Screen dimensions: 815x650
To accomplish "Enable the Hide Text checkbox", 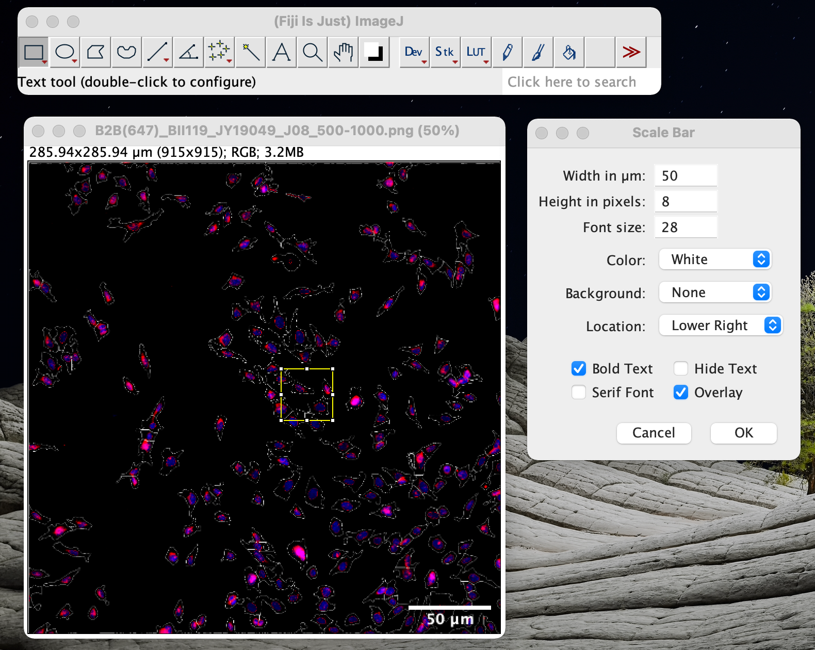I will point(681,368).
